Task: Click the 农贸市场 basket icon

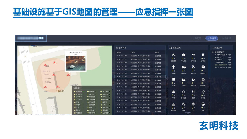Action: coord(193,79)
